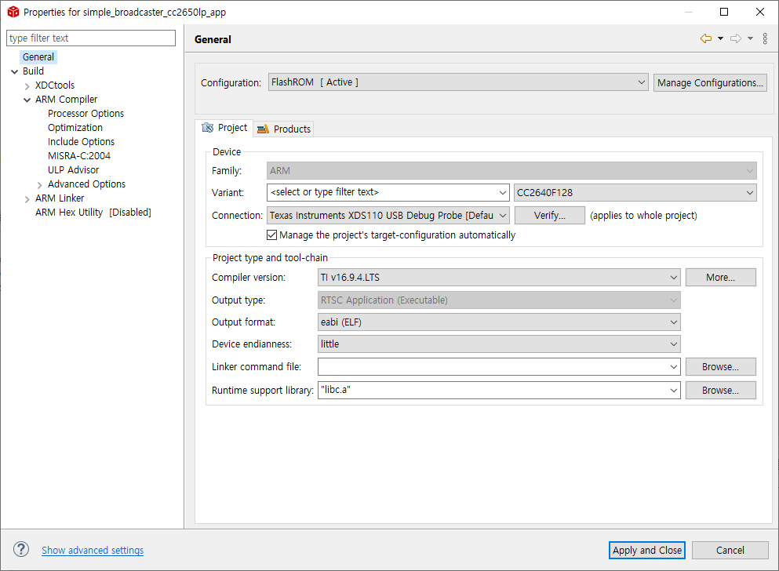Click Verify connection button
The image size is (779, 571).
(x=549, y=216)
